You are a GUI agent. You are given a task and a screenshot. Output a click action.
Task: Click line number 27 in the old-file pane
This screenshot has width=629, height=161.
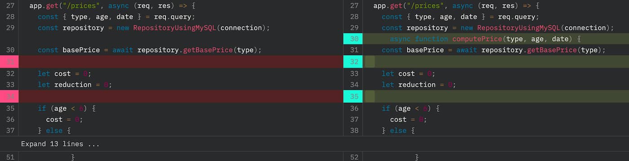pyautogui.click(x=10, y=6)
